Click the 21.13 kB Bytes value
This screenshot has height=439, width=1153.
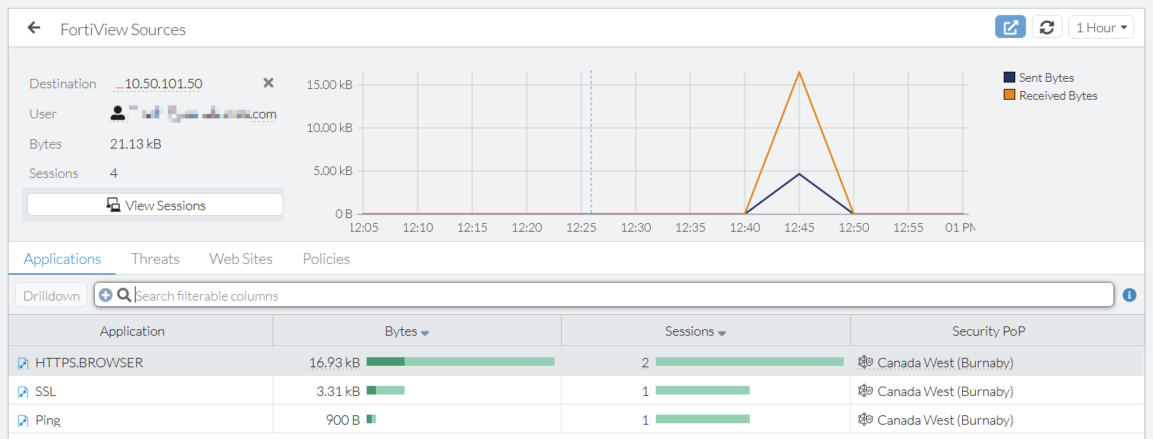coord(136,143)
